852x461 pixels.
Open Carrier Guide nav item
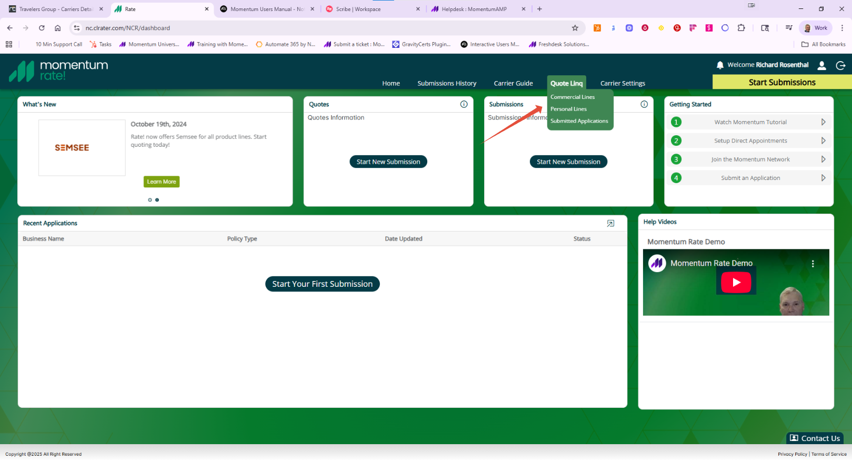coord(513,83)
